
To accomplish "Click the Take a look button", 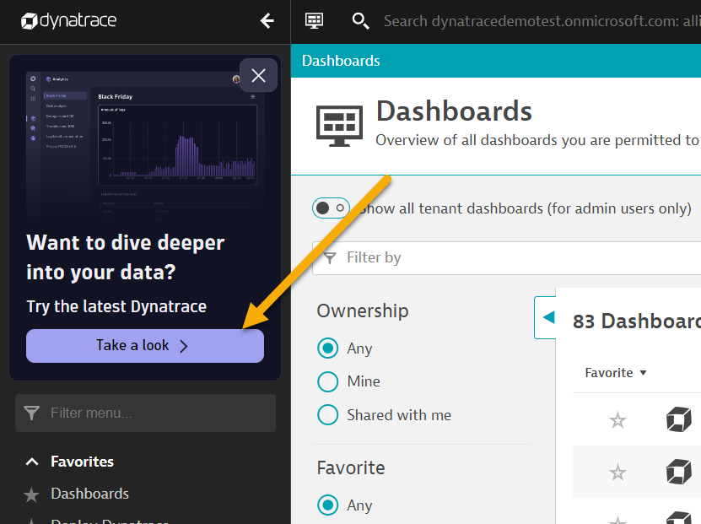I will coord(144,346).
